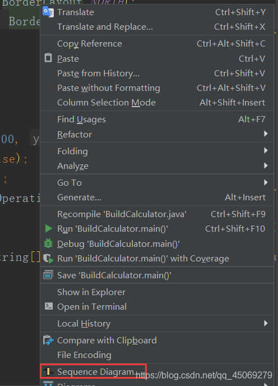Click the Compare with Clipboard icon
This screenshot has width=278, height=386.
pos(48,340)
